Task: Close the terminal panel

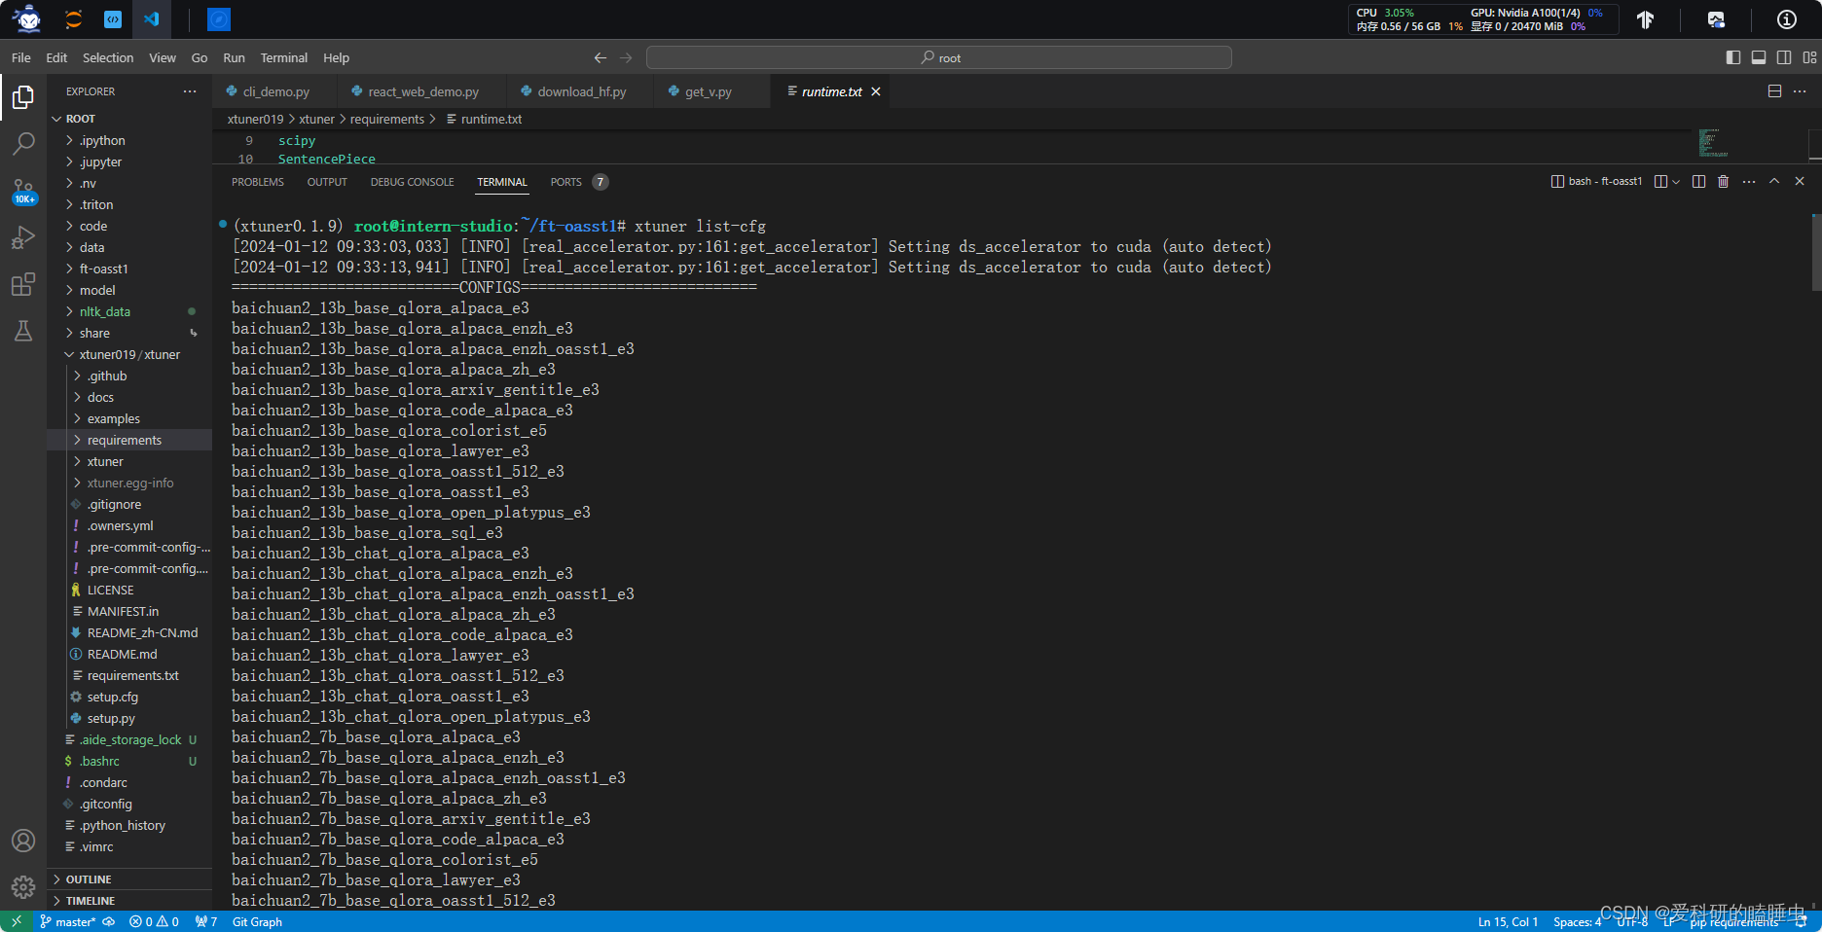Action: tap(1800, 182)
